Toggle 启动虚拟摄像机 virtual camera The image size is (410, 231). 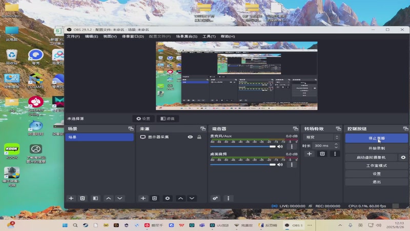pyautogui.click(x=371, y=157)
